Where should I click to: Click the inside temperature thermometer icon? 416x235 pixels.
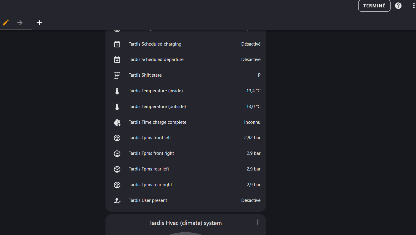(117, 91)
